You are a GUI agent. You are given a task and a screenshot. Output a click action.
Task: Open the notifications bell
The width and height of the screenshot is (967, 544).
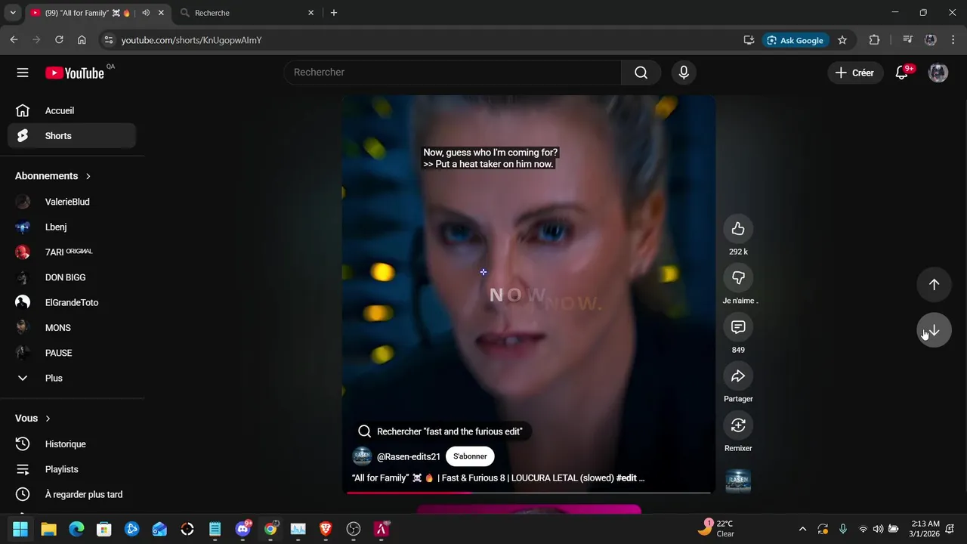point(902,73)
